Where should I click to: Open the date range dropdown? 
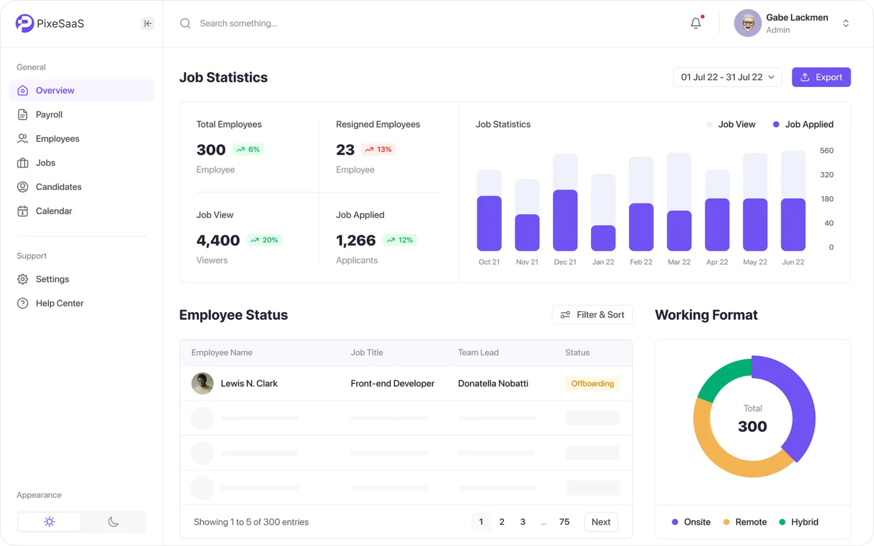(x=727, y=77)
